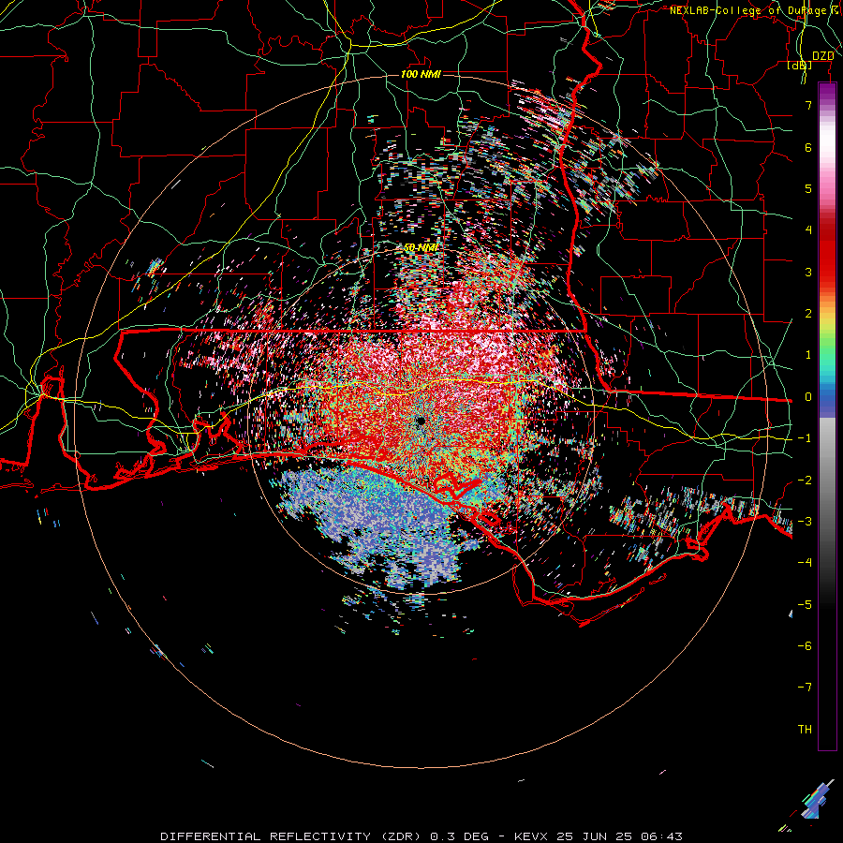Select the 2 value on the color scale
The height and width of the screenshot is (843, 843).
click(x=808, y=314)
